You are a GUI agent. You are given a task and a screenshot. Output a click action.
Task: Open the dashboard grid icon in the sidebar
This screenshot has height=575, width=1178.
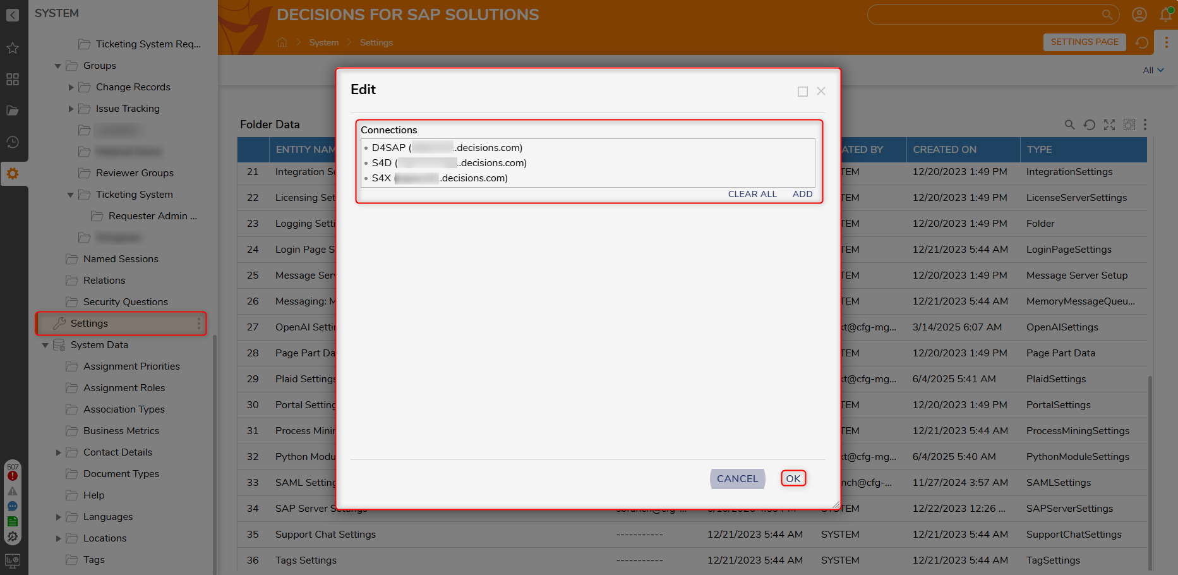coord(13,79)
